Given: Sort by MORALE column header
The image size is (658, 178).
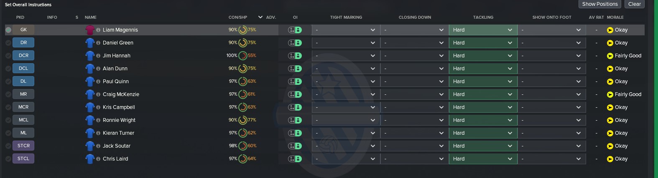Looking at the screenshot, I should click(615, 17).
